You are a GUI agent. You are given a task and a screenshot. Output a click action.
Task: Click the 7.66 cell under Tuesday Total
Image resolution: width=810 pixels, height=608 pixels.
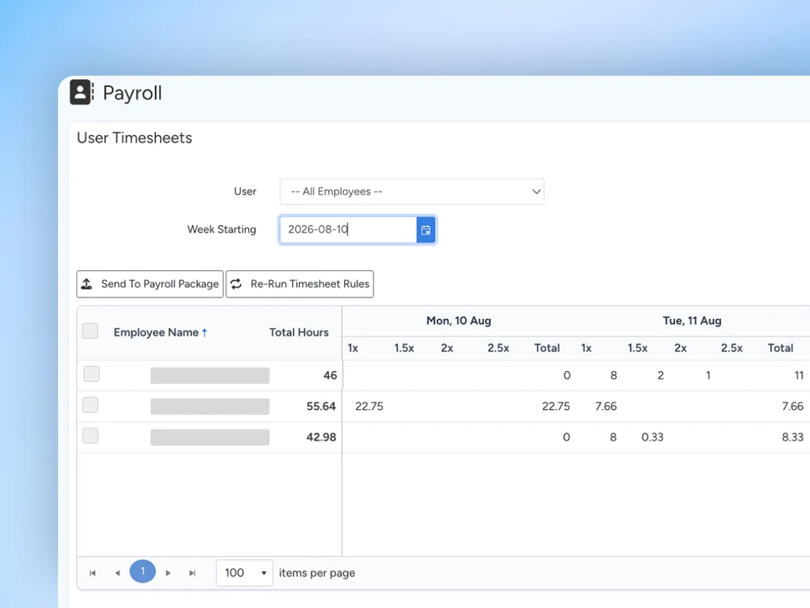click(x=792, y=407)
